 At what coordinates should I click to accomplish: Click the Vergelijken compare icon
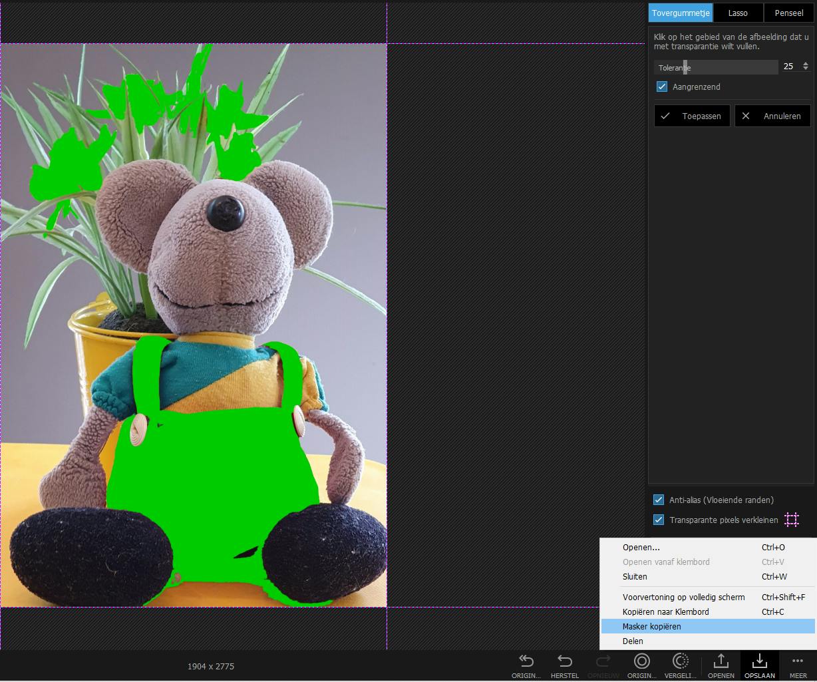[680, 661]
